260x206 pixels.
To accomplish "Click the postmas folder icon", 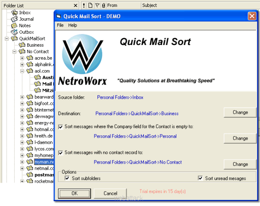I will pyautogui.click(x=30, y=175).
